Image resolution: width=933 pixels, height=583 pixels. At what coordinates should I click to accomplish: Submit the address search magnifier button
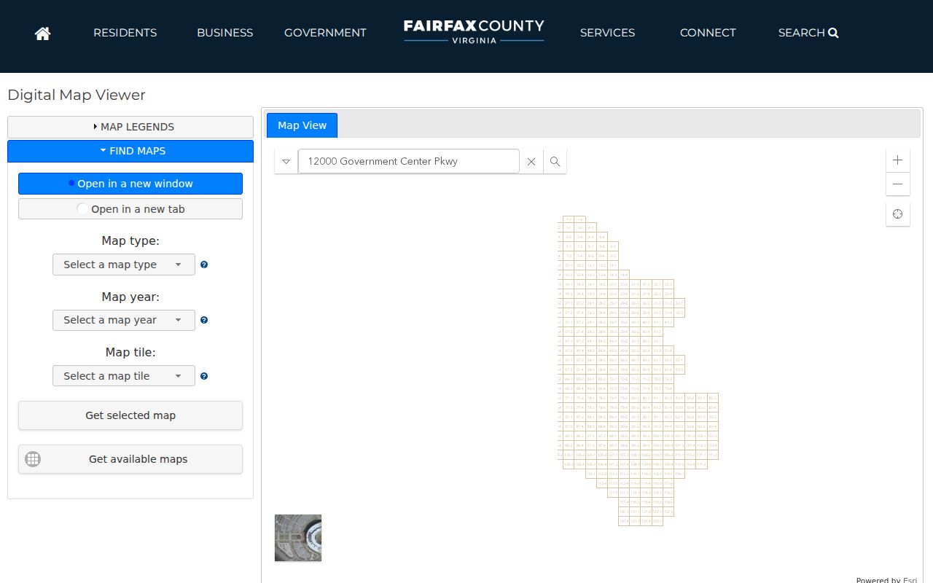(555, 162)
